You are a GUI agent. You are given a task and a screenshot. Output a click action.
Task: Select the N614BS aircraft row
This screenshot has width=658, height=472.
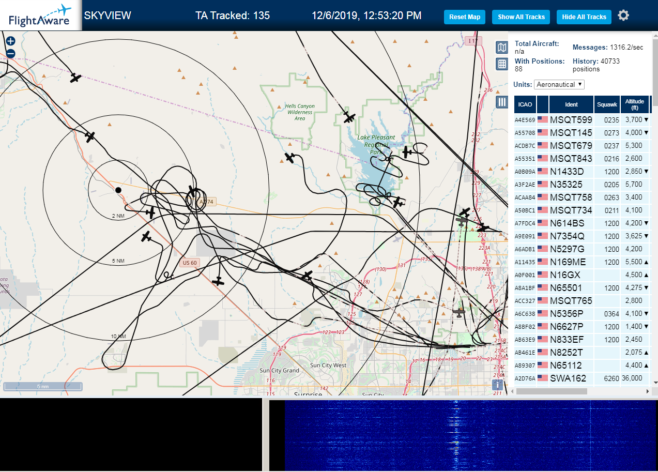(582, 223)
